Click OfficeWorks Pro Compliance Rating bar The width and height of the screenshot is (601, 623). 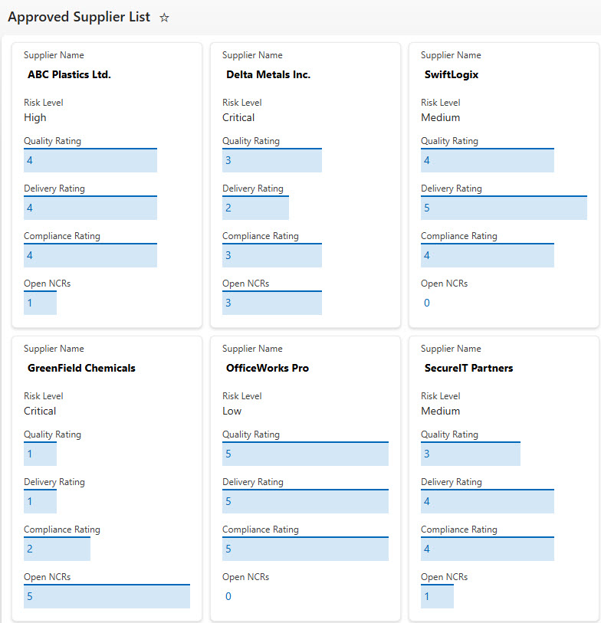click(305, 549)
